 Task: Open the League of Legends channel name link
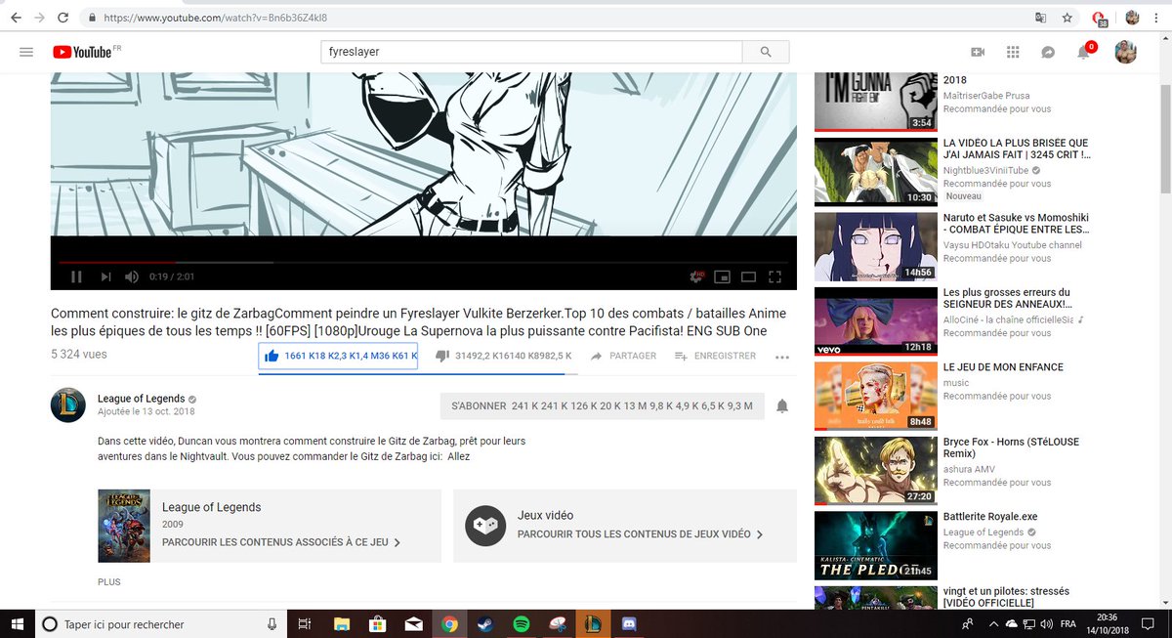141,399
